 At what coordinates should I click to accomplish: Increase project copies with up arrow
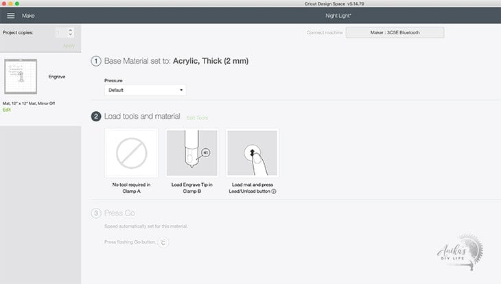coord(70,30)
